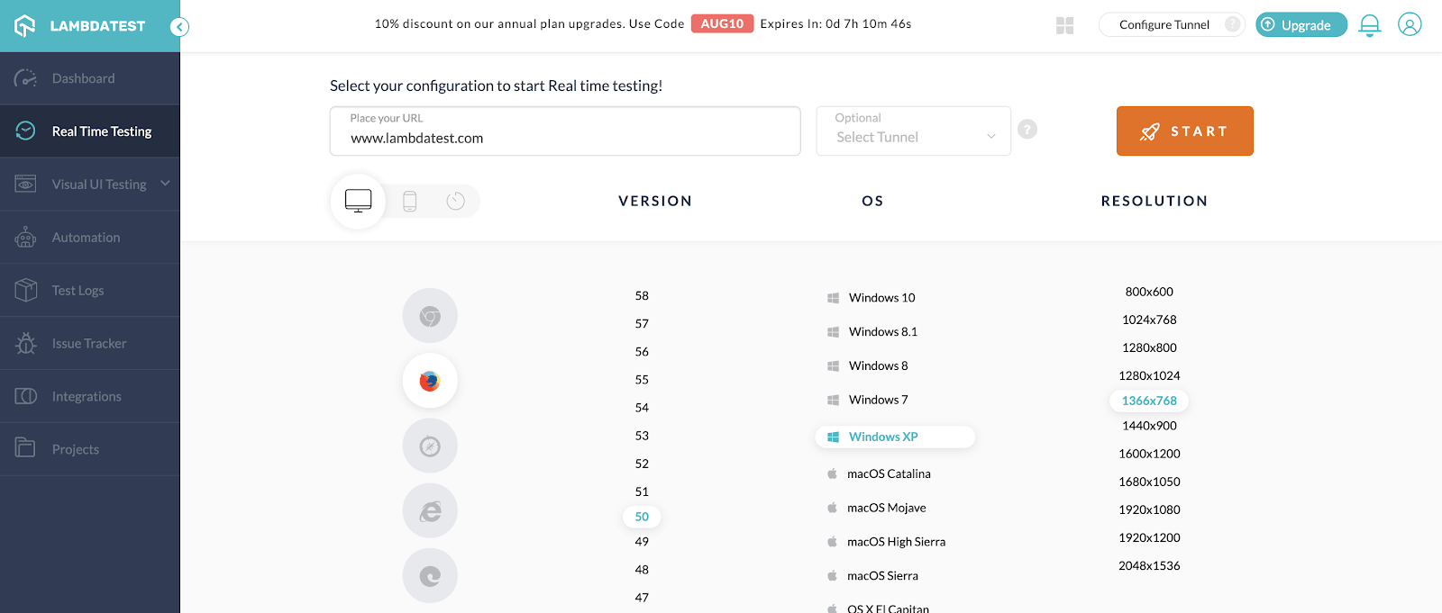Click the AUG10 discount code badge
This screenshot has width=1442, height=613.
tap(722, 23)
